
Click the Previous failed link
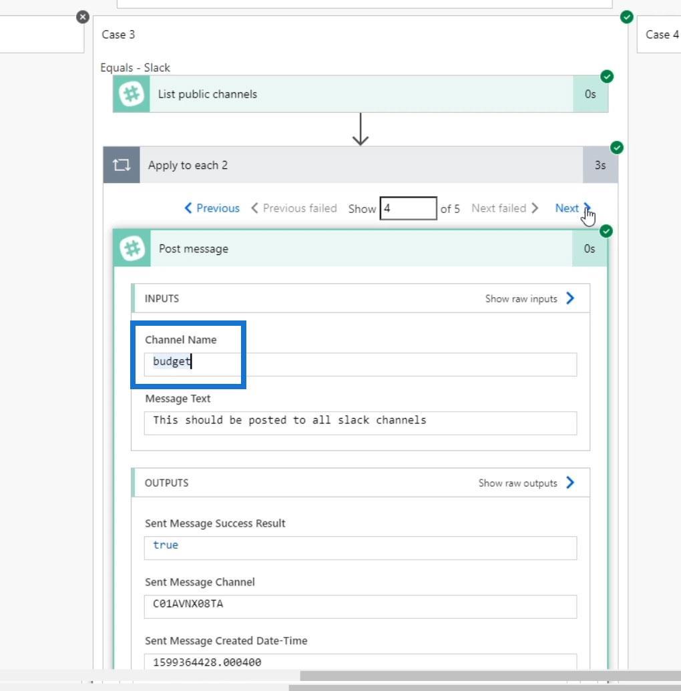(294, 208)
